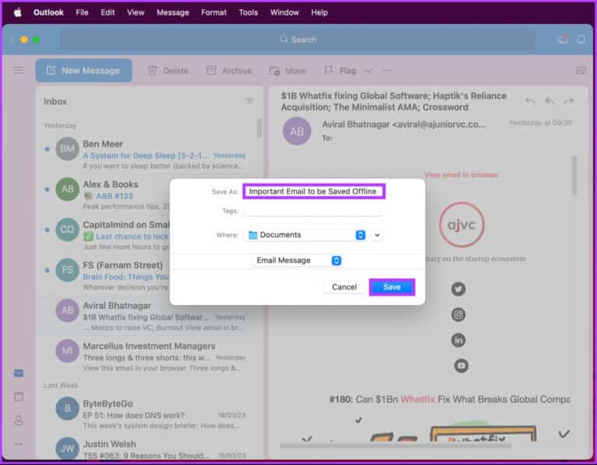
Task: Open the Format menu
Action: [214, 12]
